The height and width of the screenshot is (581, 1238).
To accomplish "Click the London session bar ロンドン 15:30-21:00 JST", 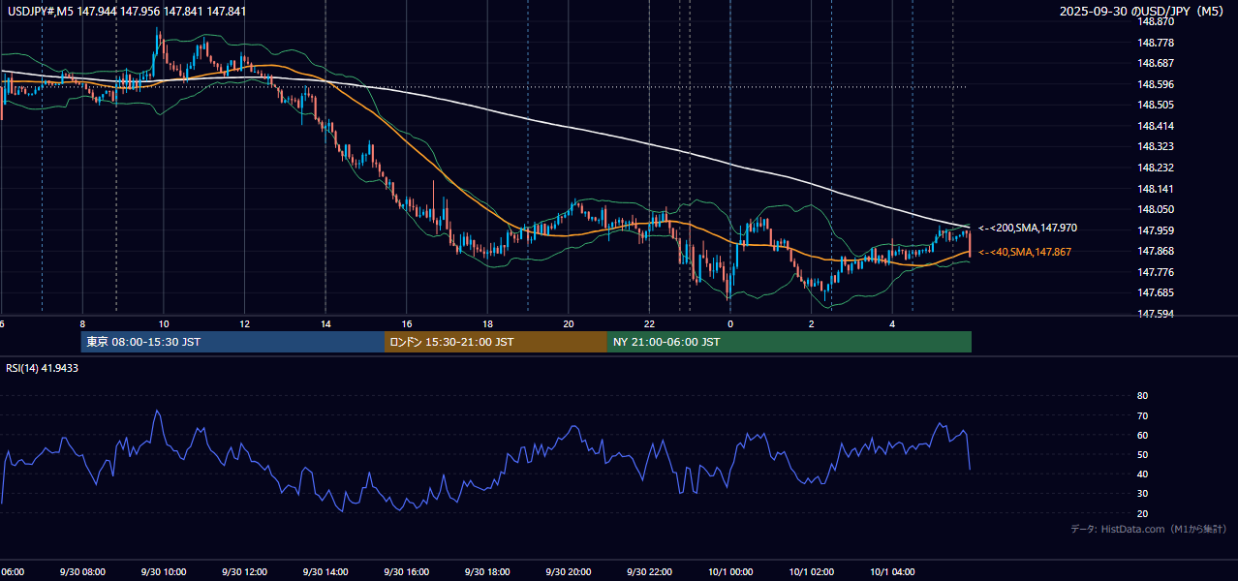I will pyautogui.click(x=496, y=342).
